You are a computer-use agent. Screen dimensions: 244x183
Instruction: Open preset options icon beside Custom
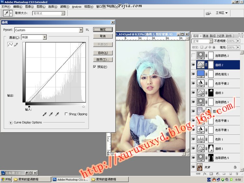click(87, 30)
